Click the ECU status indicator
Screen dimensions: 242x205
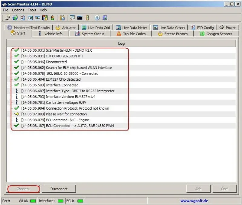[80, 200]
